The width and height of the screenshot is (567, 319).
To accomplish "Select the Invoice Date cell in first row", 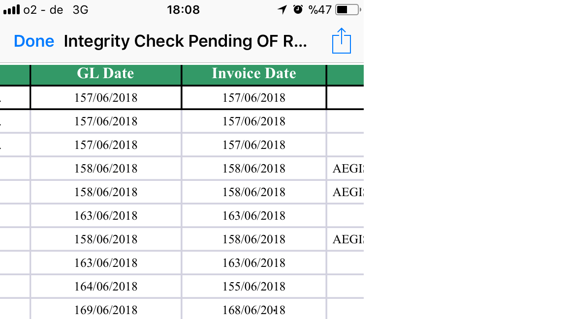I will pos(253,97).
